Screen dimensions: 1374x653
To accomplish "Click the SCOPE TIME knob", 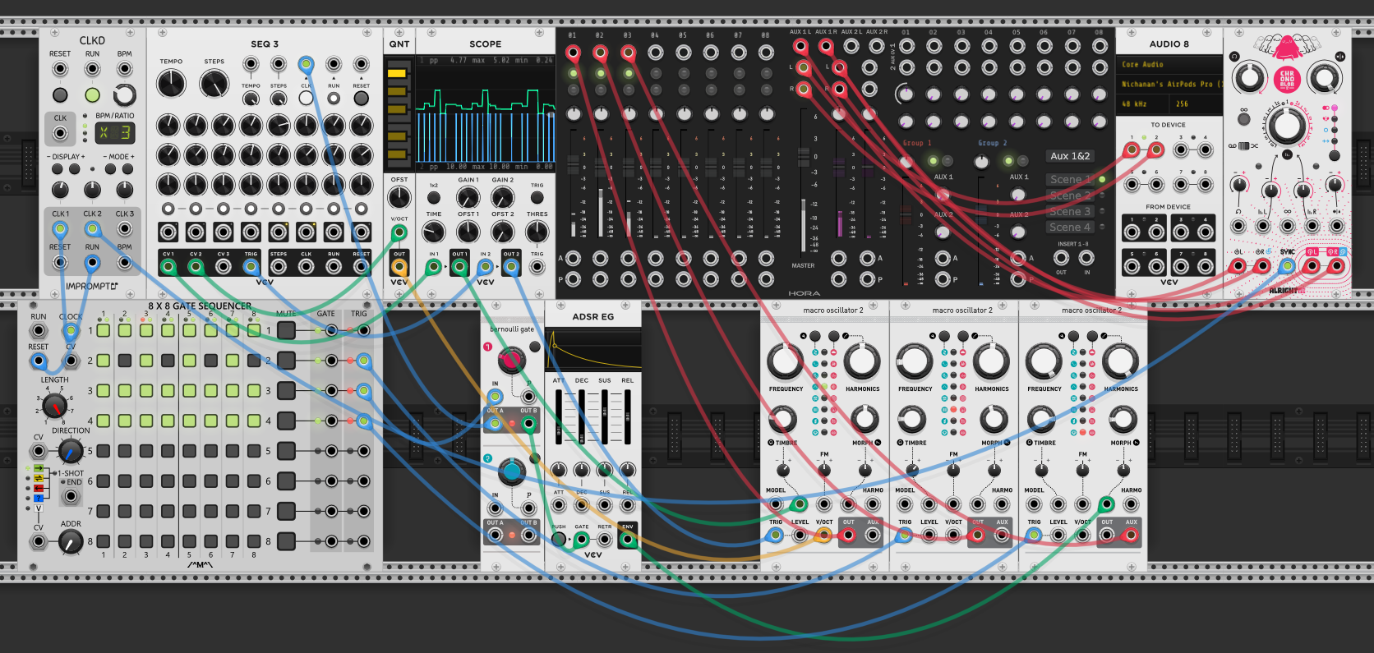I will tap(434, 232).
